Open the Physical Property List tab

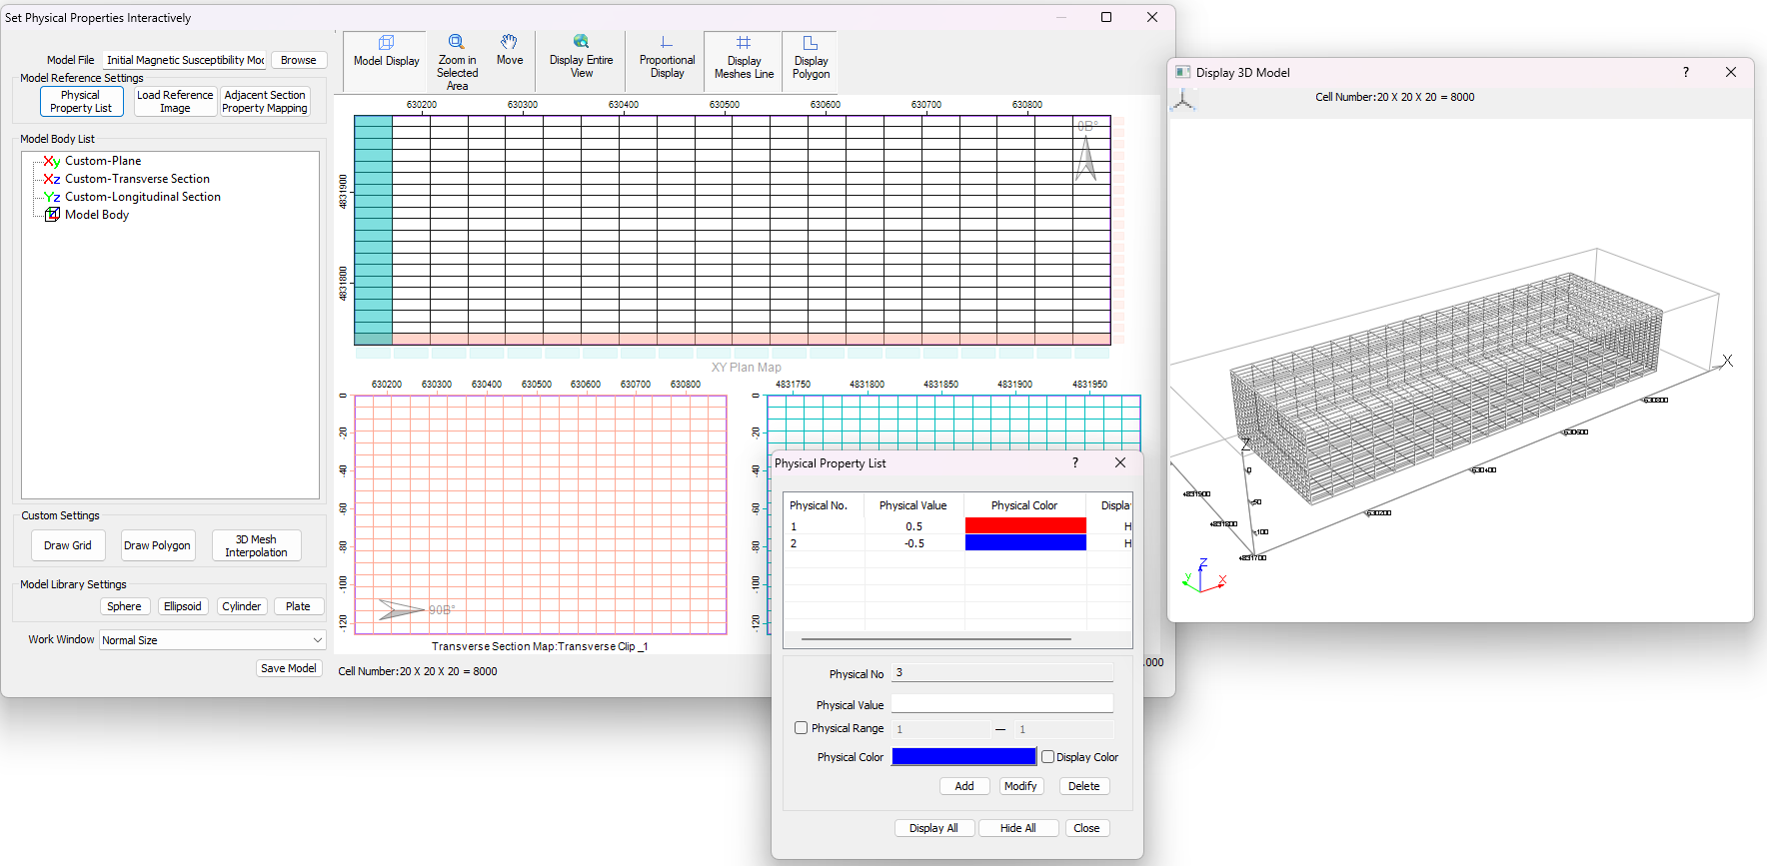(81, 102)
